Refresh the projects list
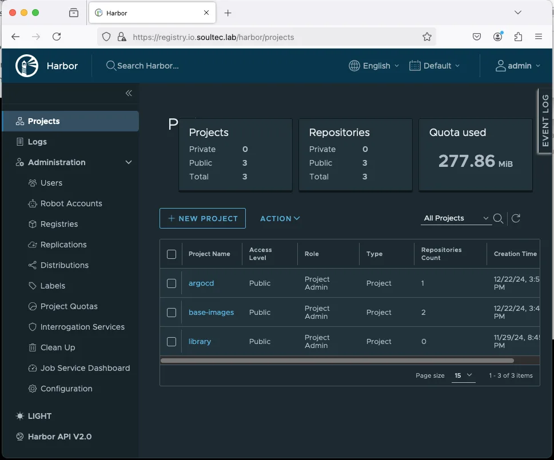This screenshot has height=460, width=554. (516, 218)
